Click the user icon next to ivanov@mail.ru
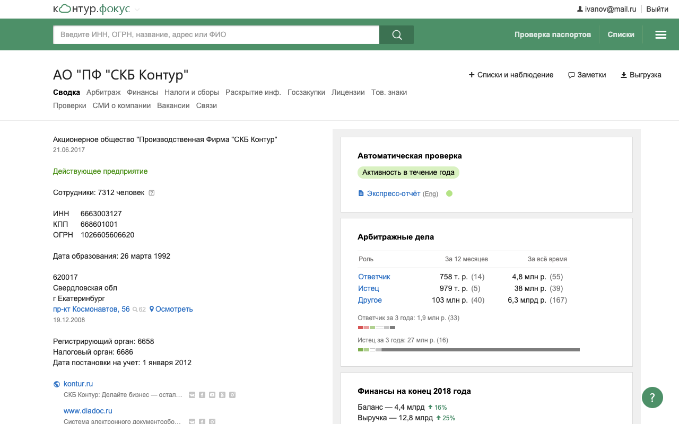679x424 pixels. [x=580, y=9]
